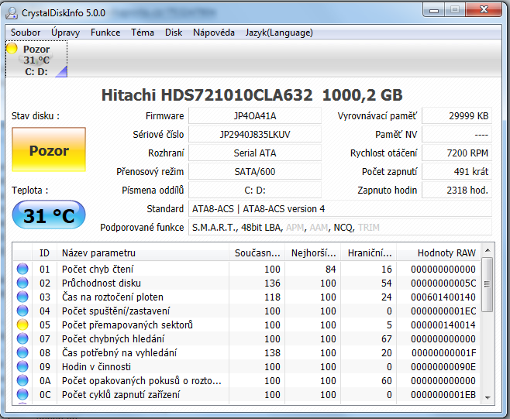Select the Hodin v činnosti row
Viewport: 510px width, 419px height.
(x=246, y=366)
